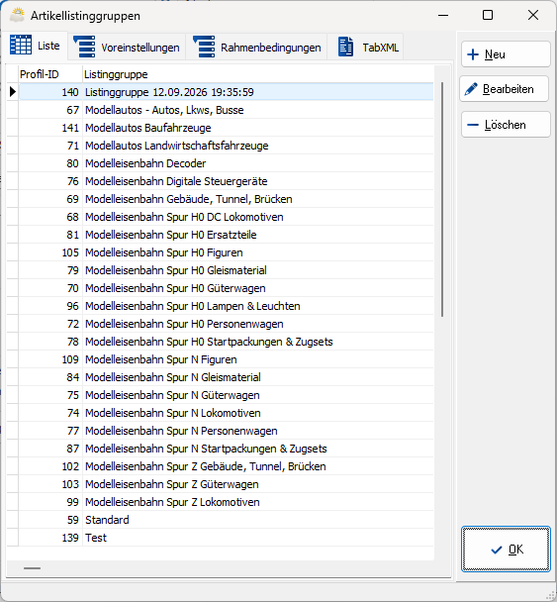557x602 pixels.
Task: Switch to the TabXML tab
Action: pyautogui.click(x=365, y=47)
